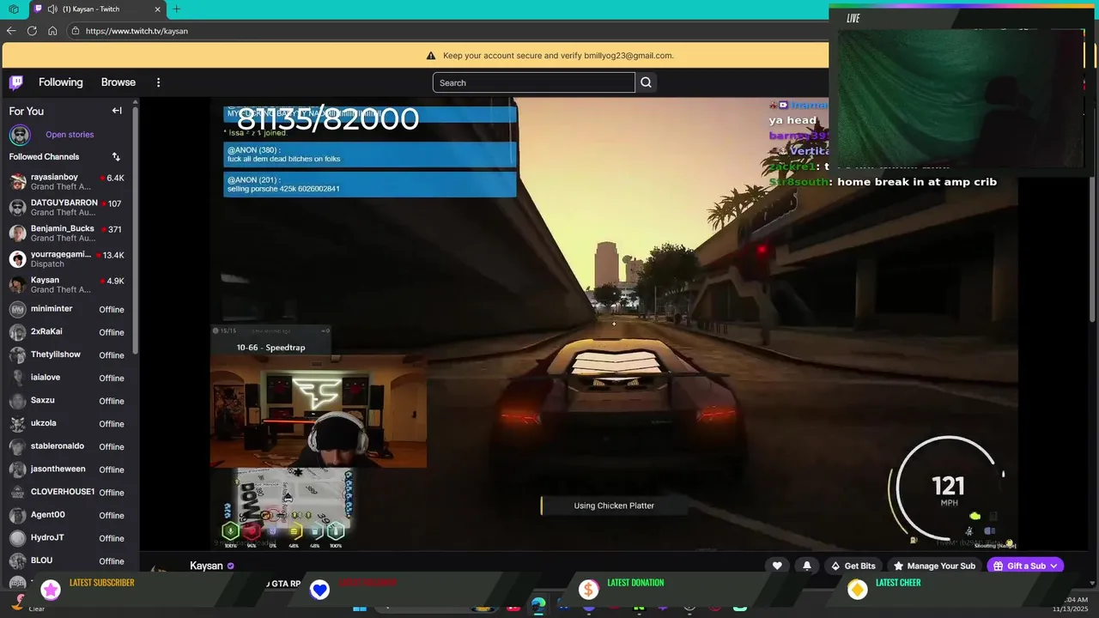Open yourragegaming channel in sidebar
This screenshot has height=618, width=1099.
[x=67, y=258]
